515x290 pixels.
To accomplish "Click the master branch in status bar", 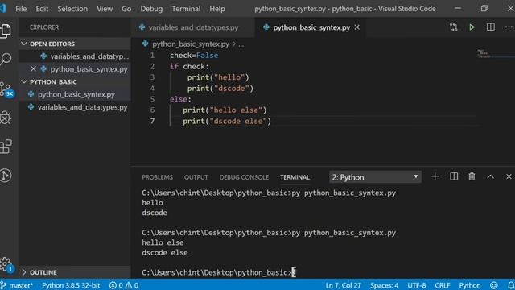I will click(17, 285).
